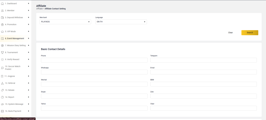Image resolution: width=266 pixels, height=120 pixels.
Task: Click the Verify Reward checkmark icon
Action: [2, 59]
